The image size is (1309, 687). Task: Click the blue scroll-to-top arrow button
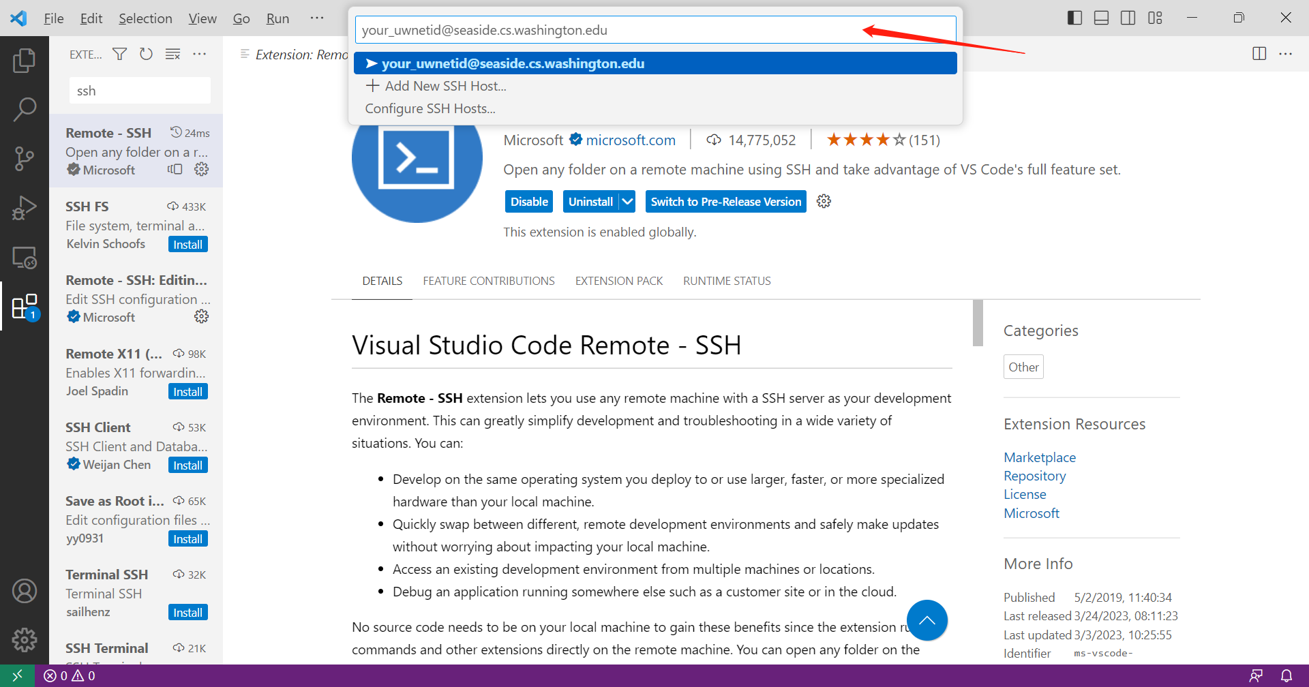[x=927, y=620]
